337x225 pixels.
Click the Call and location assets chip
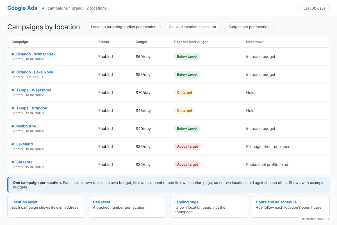pyautogui.click(x=192, y=27)
